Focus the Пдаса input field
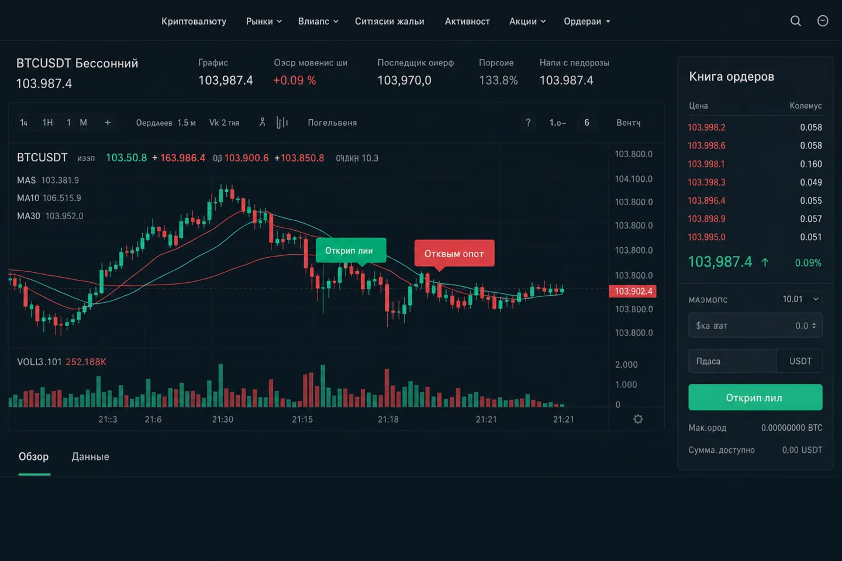Image resolution: width=842 pixels, height=561 pixels. (x=732, y=361)
